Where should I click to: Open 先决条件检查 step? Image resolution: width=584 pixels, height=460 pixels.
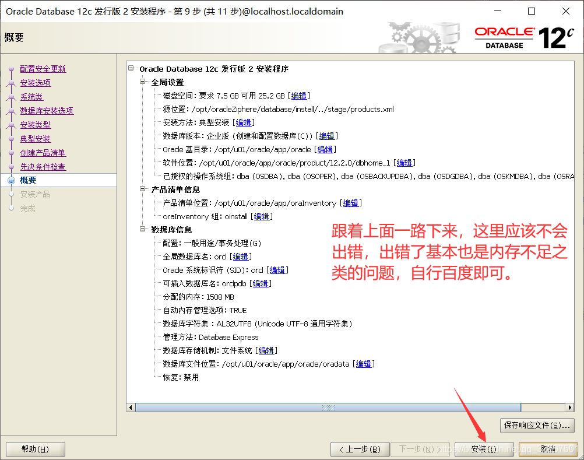click(43, 167)
